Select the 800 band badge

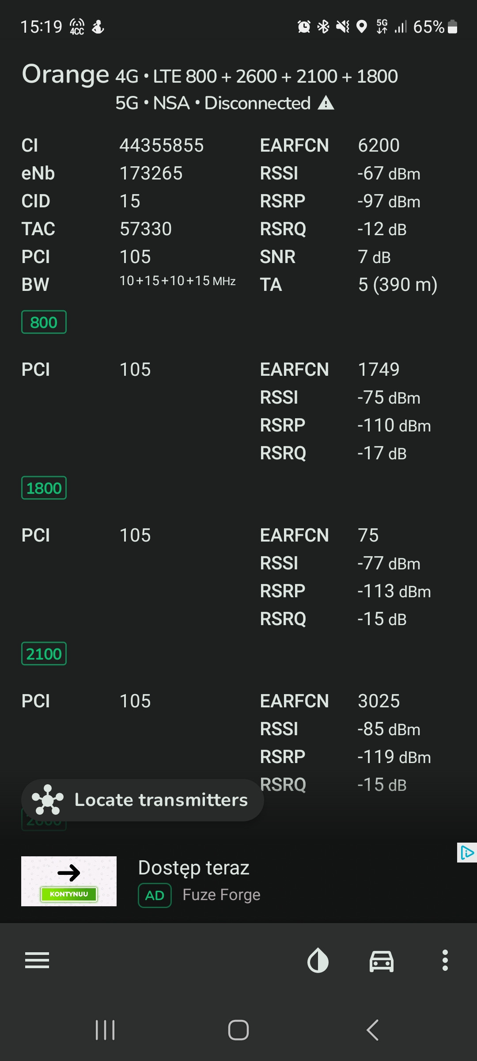(x=44, y=322)
